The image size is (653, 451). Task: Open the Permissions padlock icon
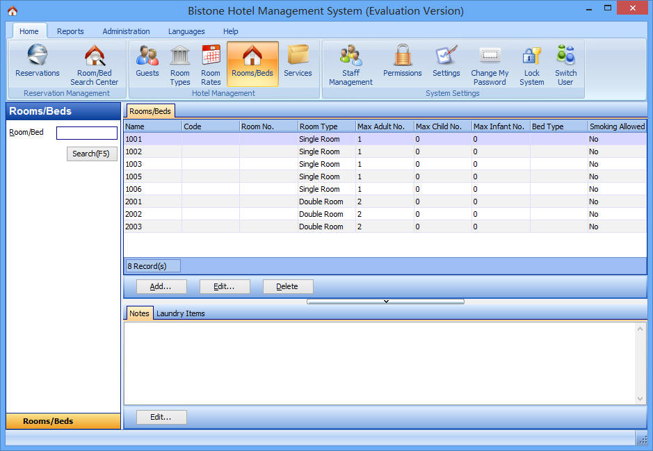(402, 60)
